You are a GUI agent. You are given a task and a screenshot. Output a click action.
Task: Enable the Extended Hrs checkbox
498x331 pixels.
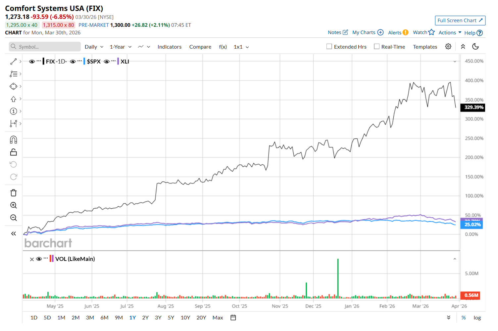(329, 47)
